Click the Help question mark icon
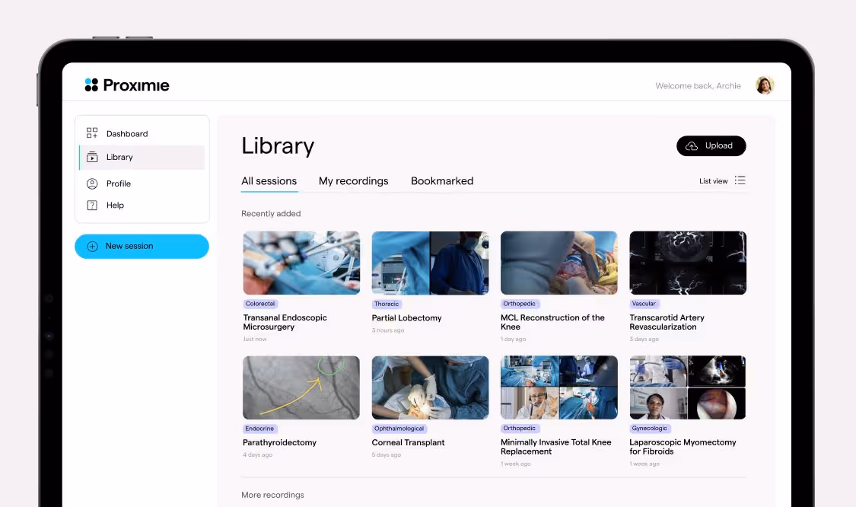 (92, 206)
